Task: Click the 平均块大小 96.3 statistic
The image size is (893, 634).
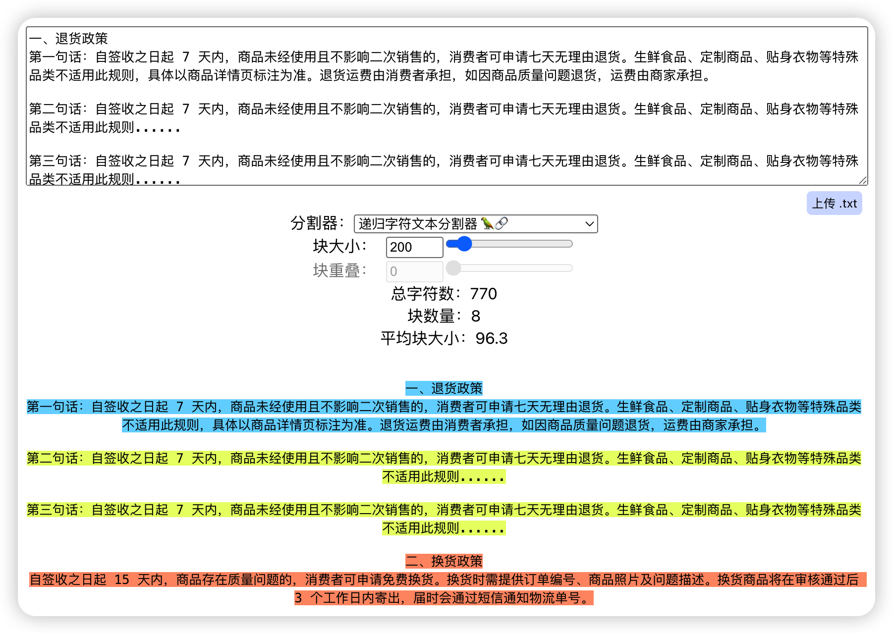Action: [x=444, y=338]
